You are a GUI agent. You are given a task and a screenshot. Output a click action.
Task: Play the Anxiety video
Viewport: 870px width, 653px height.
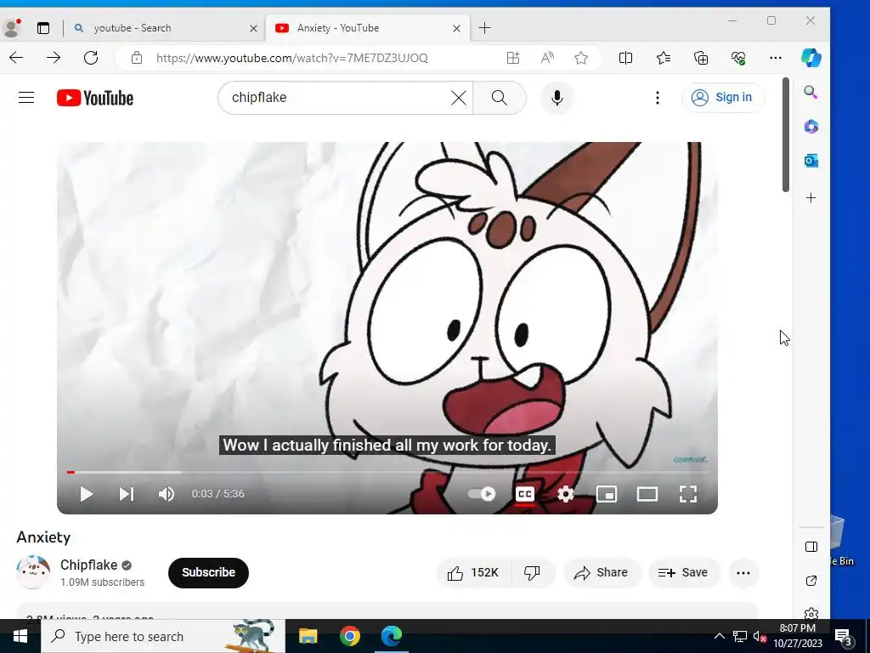click(86, 494)
